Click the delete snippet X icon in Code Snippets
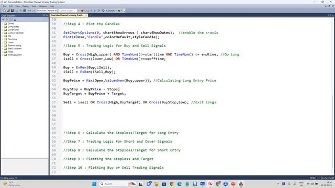Image resolution: width=335 pixels, height=188 pixels. pos(7,19)
